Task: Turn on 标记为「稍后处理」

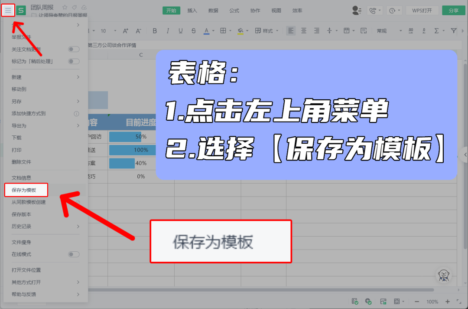Action: point(74,61)
